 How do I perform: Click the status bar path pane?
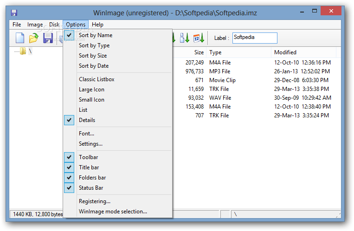[286, 214]
